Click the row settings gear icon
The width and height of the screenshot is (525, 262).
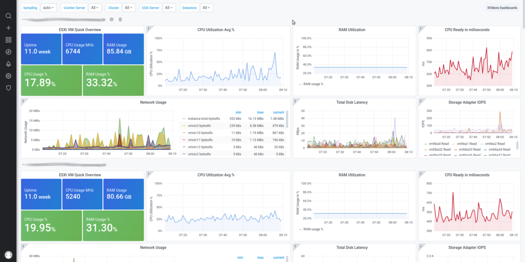click(x=112, y=19)
